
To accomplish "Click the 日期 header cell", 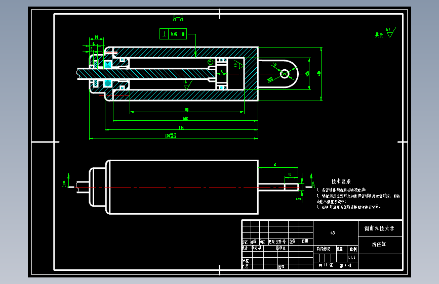I will [305, 241].
